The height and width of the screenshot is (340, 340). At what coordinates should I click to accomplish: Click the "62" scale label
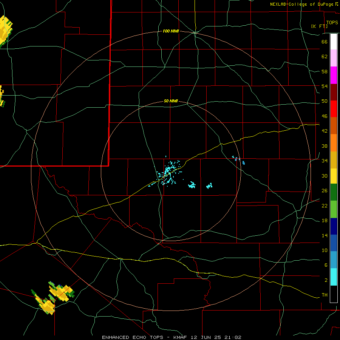325,57
